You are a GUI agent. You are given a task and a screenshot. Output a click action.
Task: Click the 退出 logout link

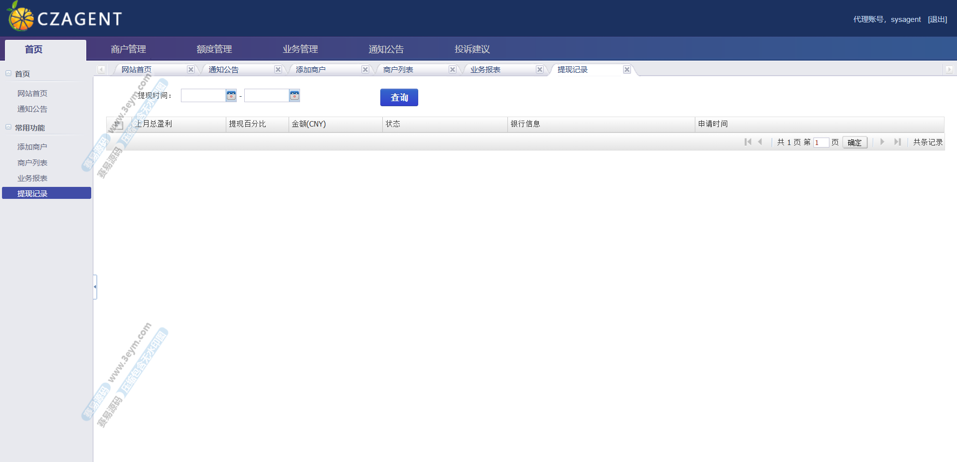click(937, 19)
